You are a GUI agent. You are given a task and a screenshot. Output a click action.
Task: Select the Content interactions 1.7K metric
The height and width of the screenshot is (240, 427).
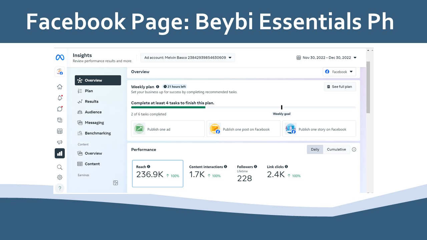(208, 171)
